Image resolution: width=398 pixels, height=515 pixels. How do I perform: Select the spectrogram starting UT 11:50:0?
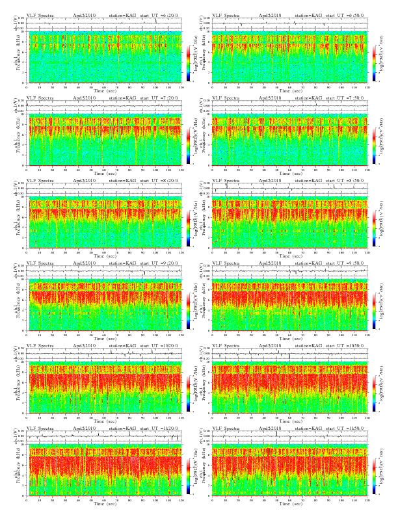[289, 470]
